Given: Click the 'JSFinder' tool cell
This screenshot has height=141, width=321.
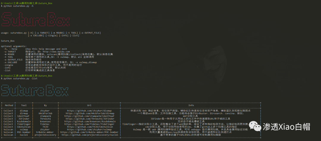Looking at the screenshot, I should point(24,118).
